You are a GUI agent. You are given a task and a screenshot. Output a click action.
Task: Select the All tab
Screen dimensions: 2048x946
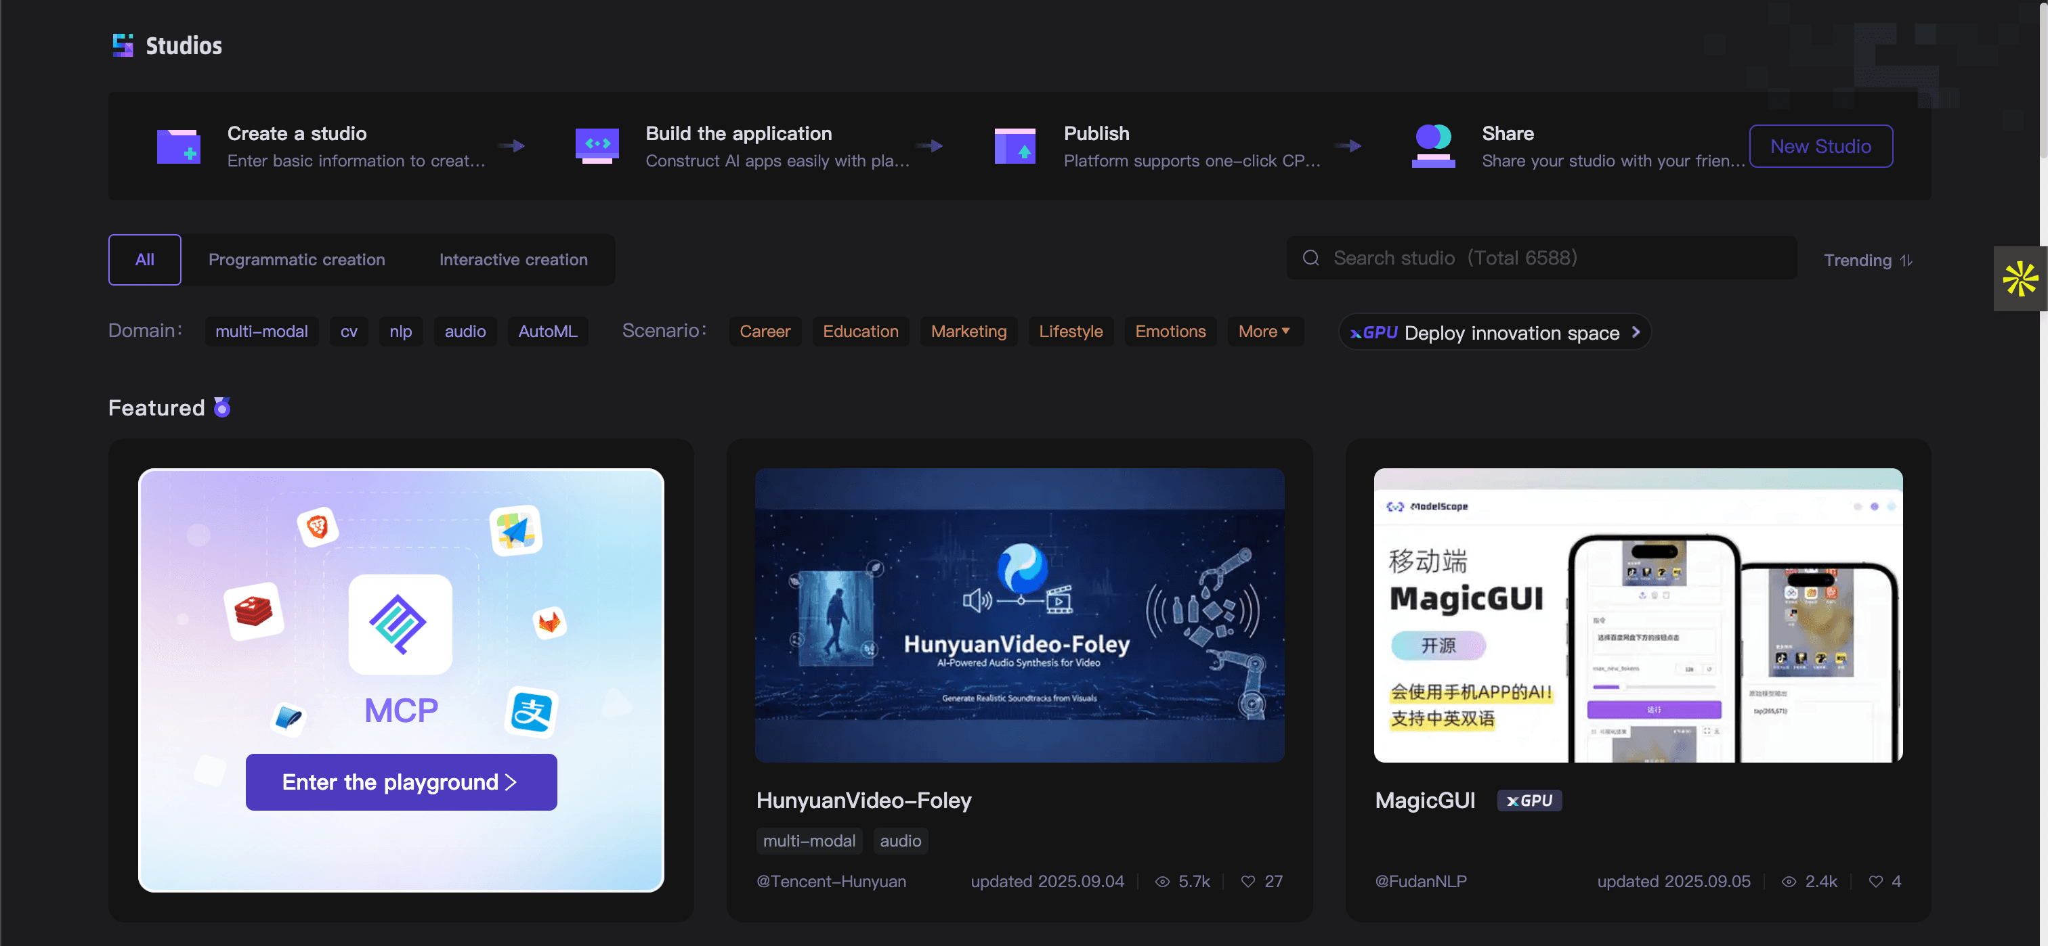145,260
